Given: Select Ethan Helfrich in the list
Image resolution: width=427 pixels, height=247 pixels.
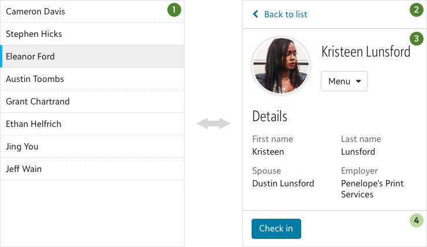Looking at the screenshot, I should coord(92,124).
